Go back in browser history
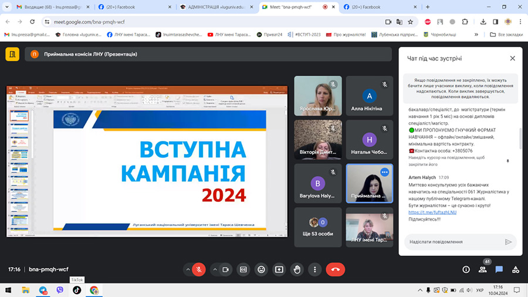This screenshot has width=528, height=297. click(8, 22)
